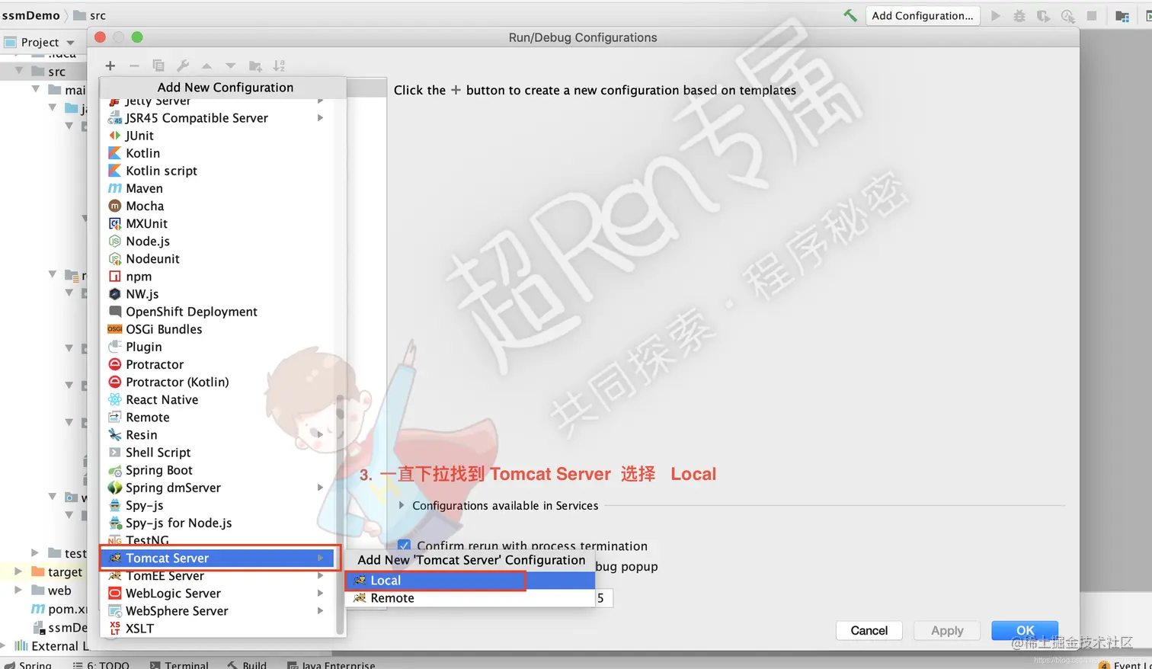Expand TomEE Server submenu arrow

(x=321, y=576)
